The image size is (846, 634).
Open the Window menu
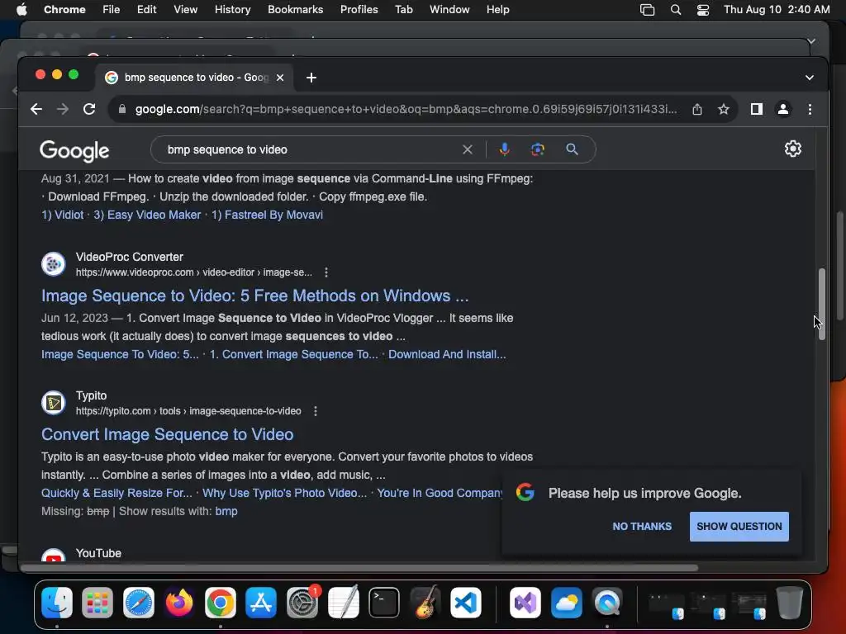click(449, 10)
